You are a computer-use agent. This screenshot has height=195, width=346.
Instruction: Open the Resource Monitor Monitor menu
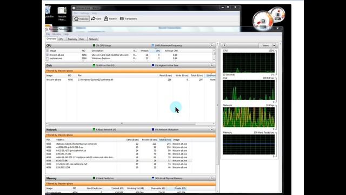(x=57, y=34)
